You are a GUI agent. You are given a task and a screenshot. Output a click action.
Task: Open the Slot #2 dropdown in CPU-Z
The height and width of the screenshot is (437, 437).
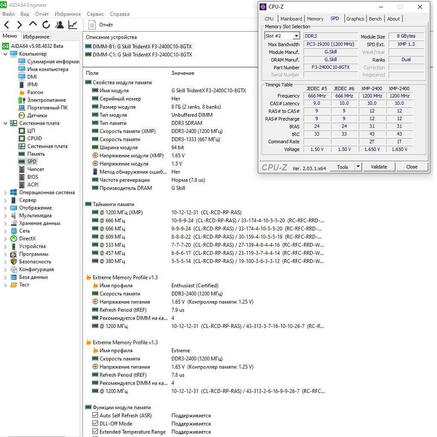(x=297, y=36)
